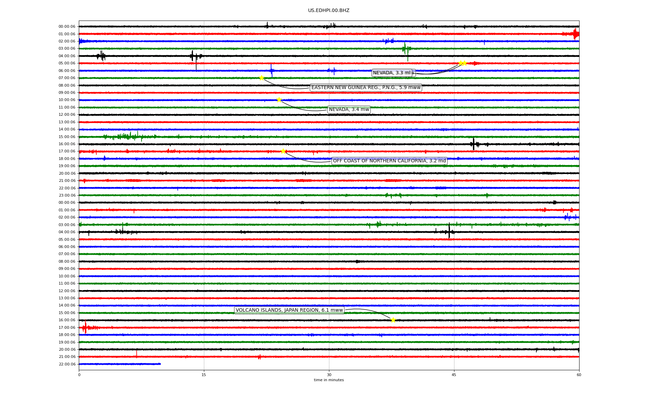Click the Northern California event star marker

(x=283, y=151)
